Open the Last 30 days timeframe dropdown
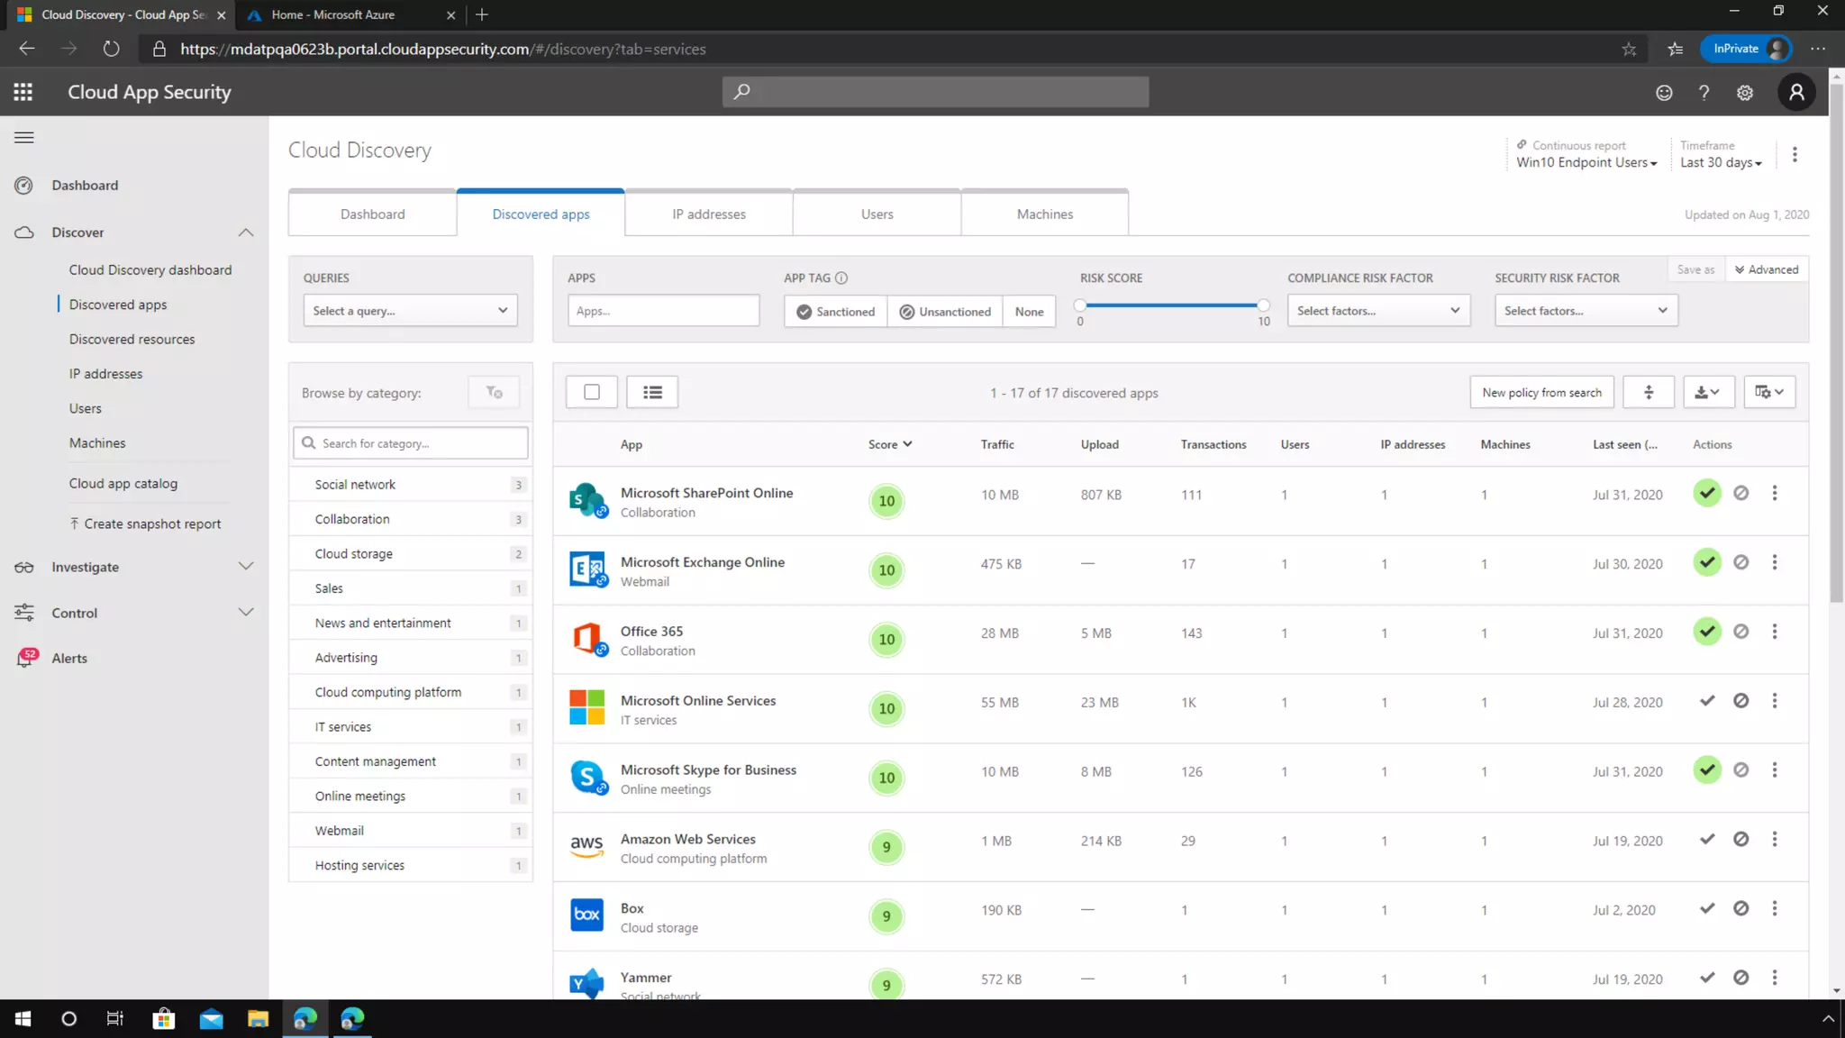1845x1038 pixels. [x=1721, y=163]
